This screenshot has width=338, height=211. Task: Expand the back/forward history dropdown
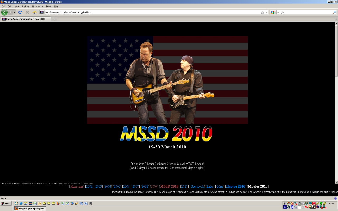pyautogui.click(x=14, y=12)
